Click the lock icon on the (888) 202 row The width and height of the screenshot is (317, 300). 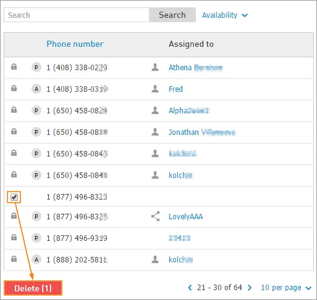pos(14,259)
